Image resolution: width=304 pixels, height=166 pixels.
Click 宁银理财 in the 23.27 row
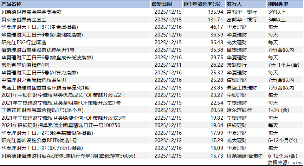click(x=237, y=95)
